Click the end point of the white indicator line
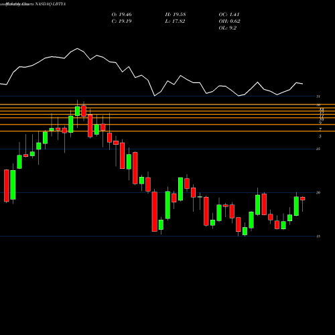Viewport: 335px width, 335px height. point(303,84)
